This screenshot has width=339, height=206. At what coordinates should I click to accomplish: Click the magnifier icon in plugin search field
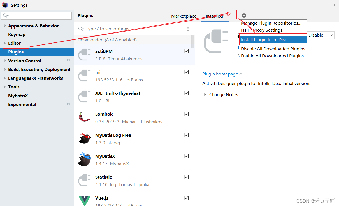pos(81,29)
